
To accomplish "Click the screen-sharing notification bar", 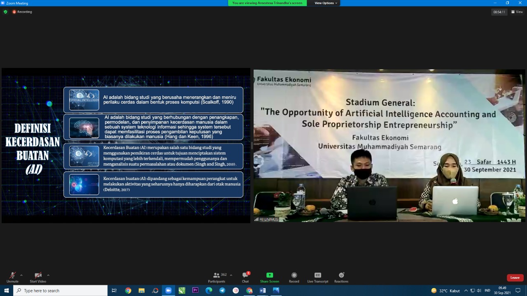I will (x=267, y=3).
